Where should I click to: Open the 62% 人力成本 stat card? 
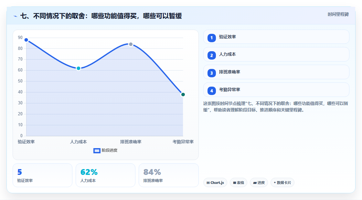coord(105,175)
